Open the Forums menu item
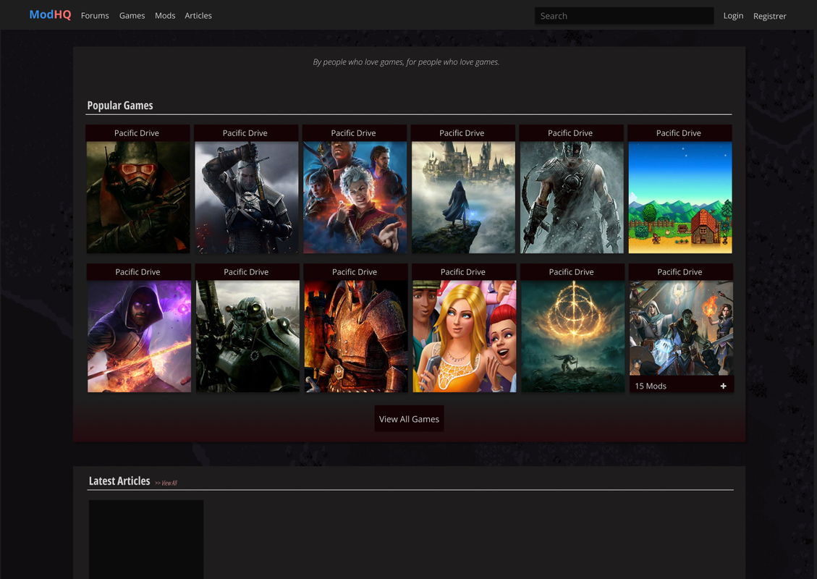 pos(95,16)
